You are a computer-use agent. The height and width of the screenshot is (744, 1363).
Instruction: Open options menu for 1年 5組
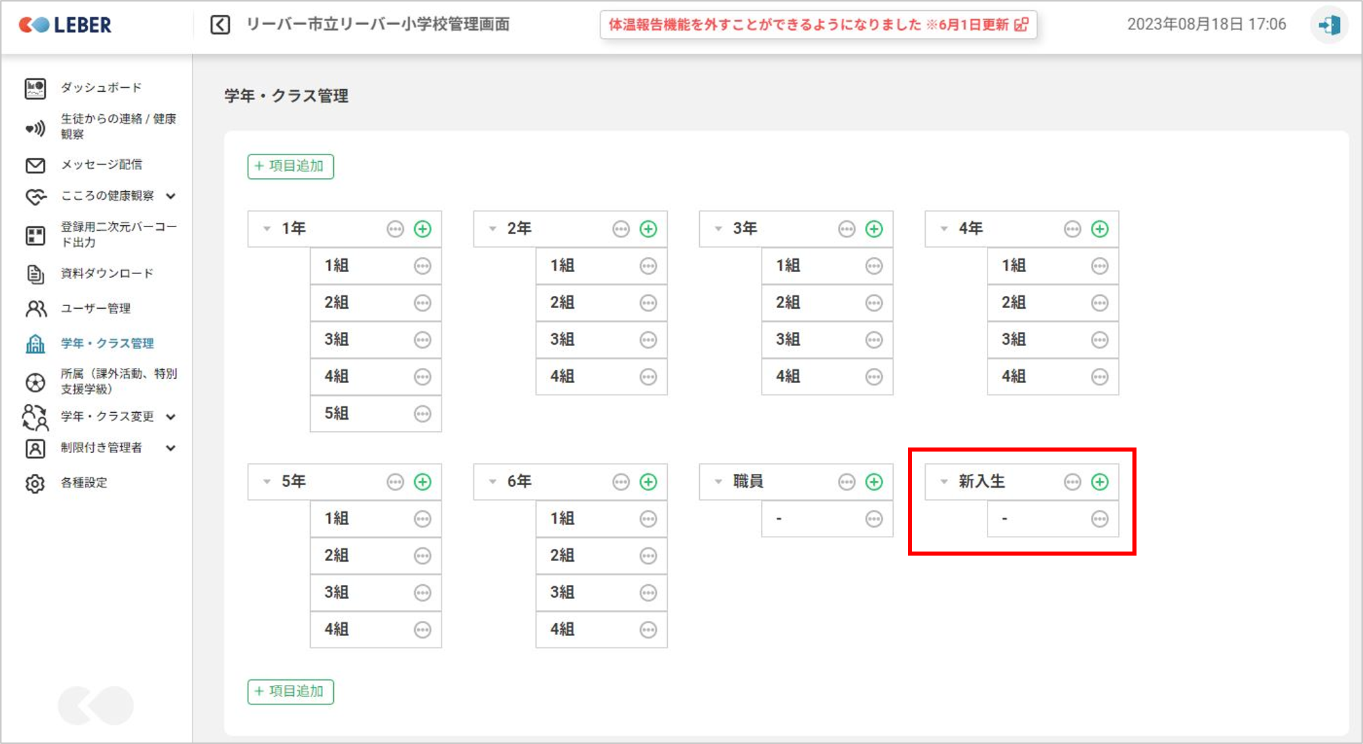[x=422, y=413]
